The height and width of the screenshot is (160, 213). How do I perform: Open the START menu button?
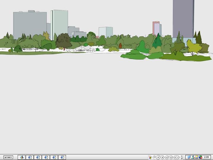pos(8,157)
